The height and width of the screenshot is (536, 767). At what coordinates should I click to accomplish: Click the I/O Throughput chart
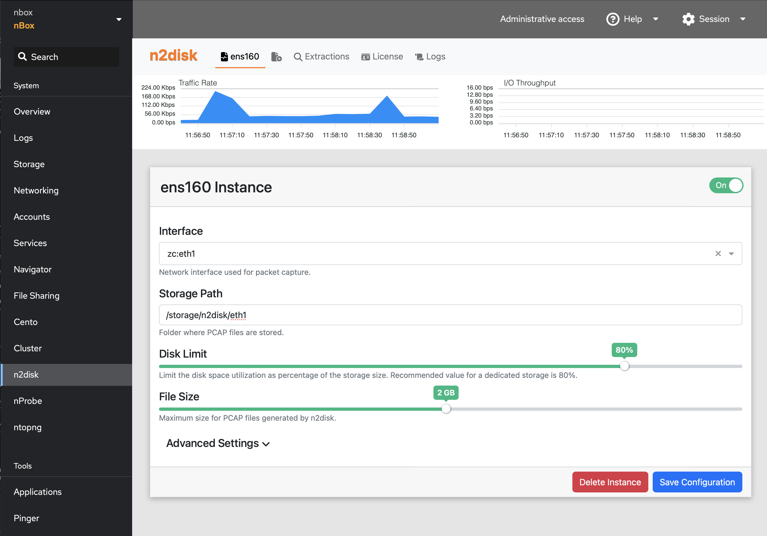[631, 107]
